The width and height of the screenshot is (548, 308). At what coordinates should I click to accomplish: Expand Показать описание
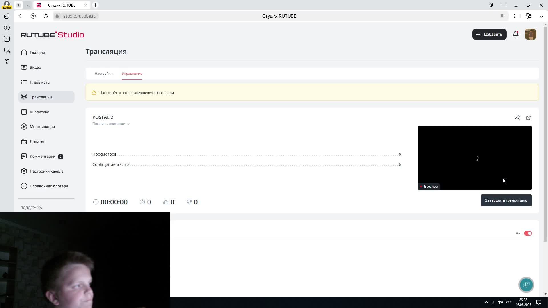pos(111,124)
